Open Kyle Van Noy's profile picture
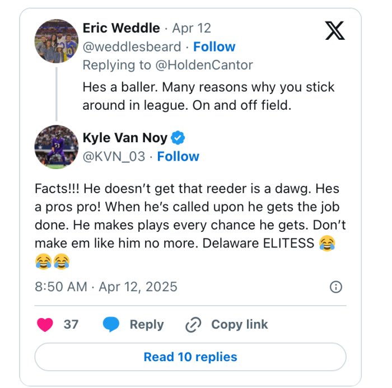392x388 pixels. click(x=56, y=147)
